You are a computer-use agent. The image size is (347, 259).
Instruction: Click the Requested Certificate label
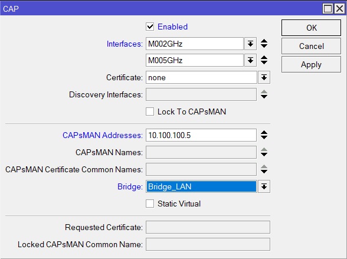pos(104,227)
